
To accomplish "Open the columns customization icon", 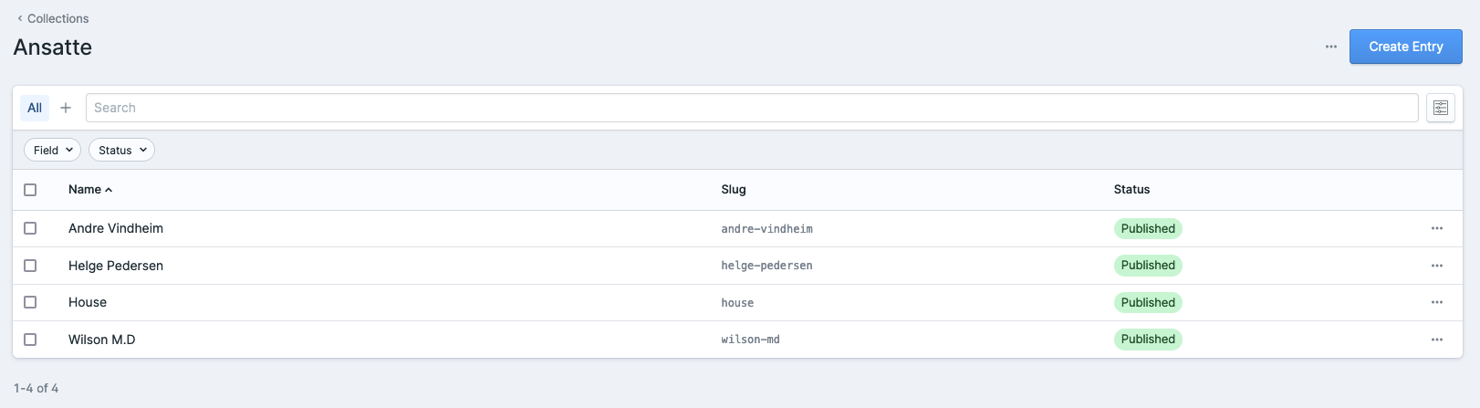I will point(1440,108).
